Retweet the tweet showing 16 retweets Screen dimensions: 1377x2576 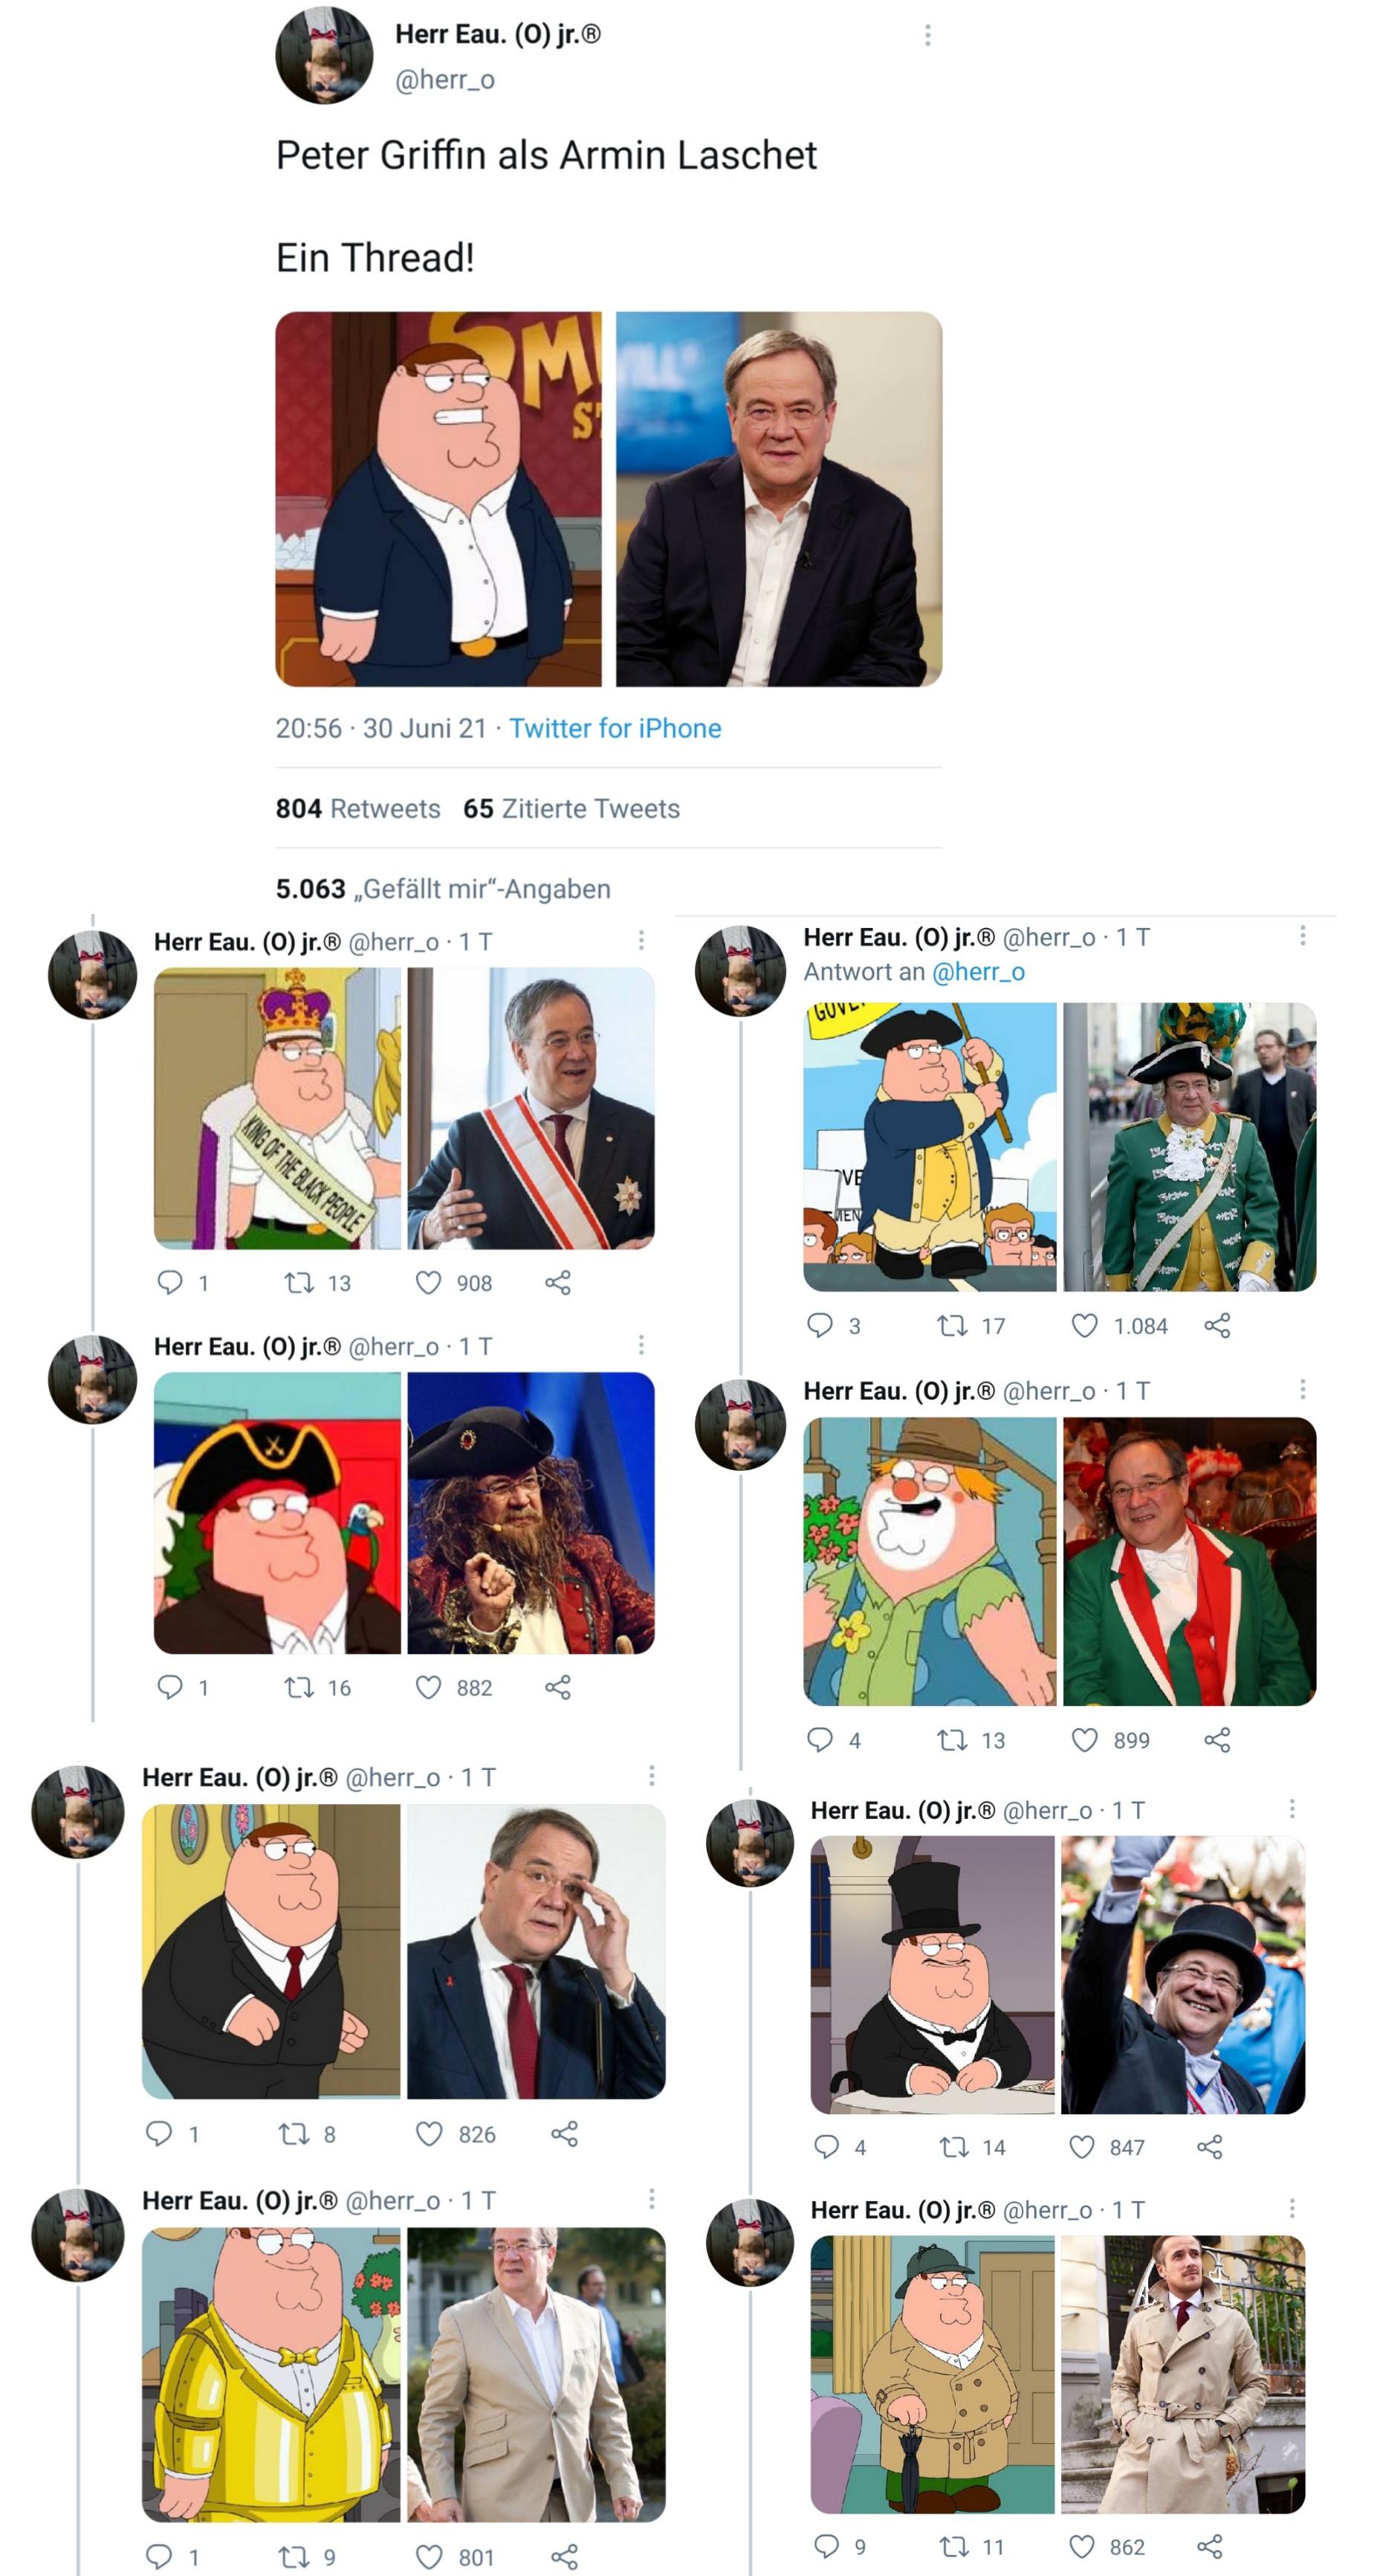pyautogui.click(x=299, y=1687)
